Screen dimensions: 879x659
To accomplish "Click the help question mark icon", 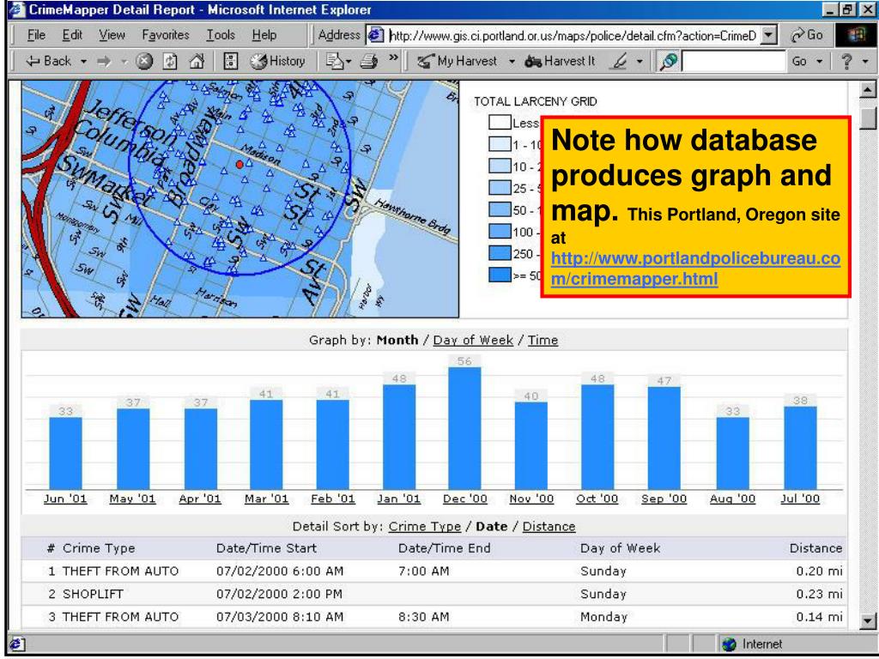I will tap(846, 61).
